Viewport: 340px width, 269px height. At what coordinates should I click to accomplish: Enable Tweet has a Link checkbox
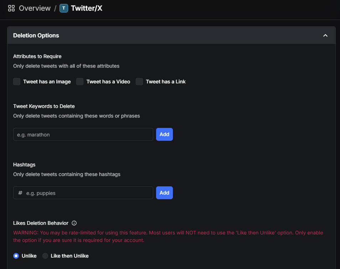point(139,82)
